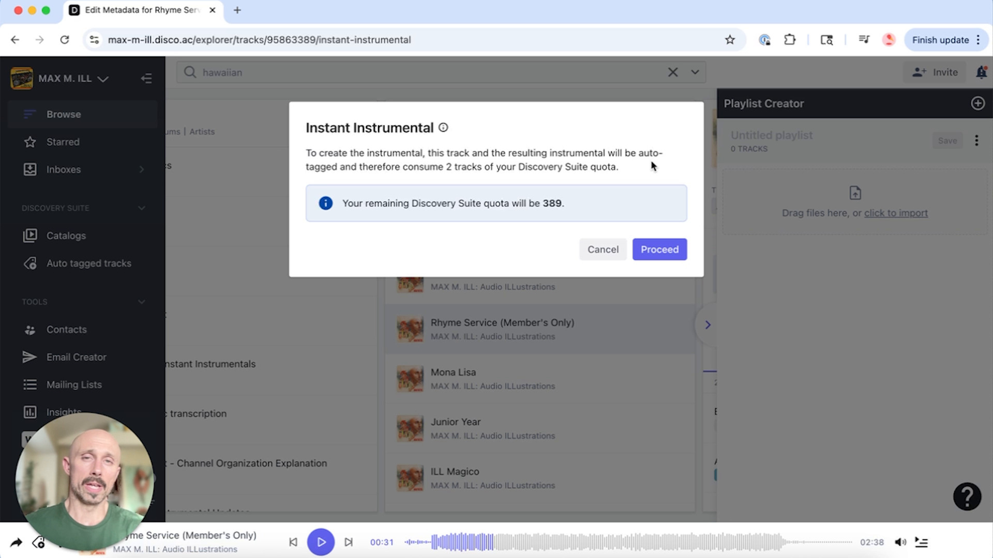Open Mailing Lists

click(73, 384)
